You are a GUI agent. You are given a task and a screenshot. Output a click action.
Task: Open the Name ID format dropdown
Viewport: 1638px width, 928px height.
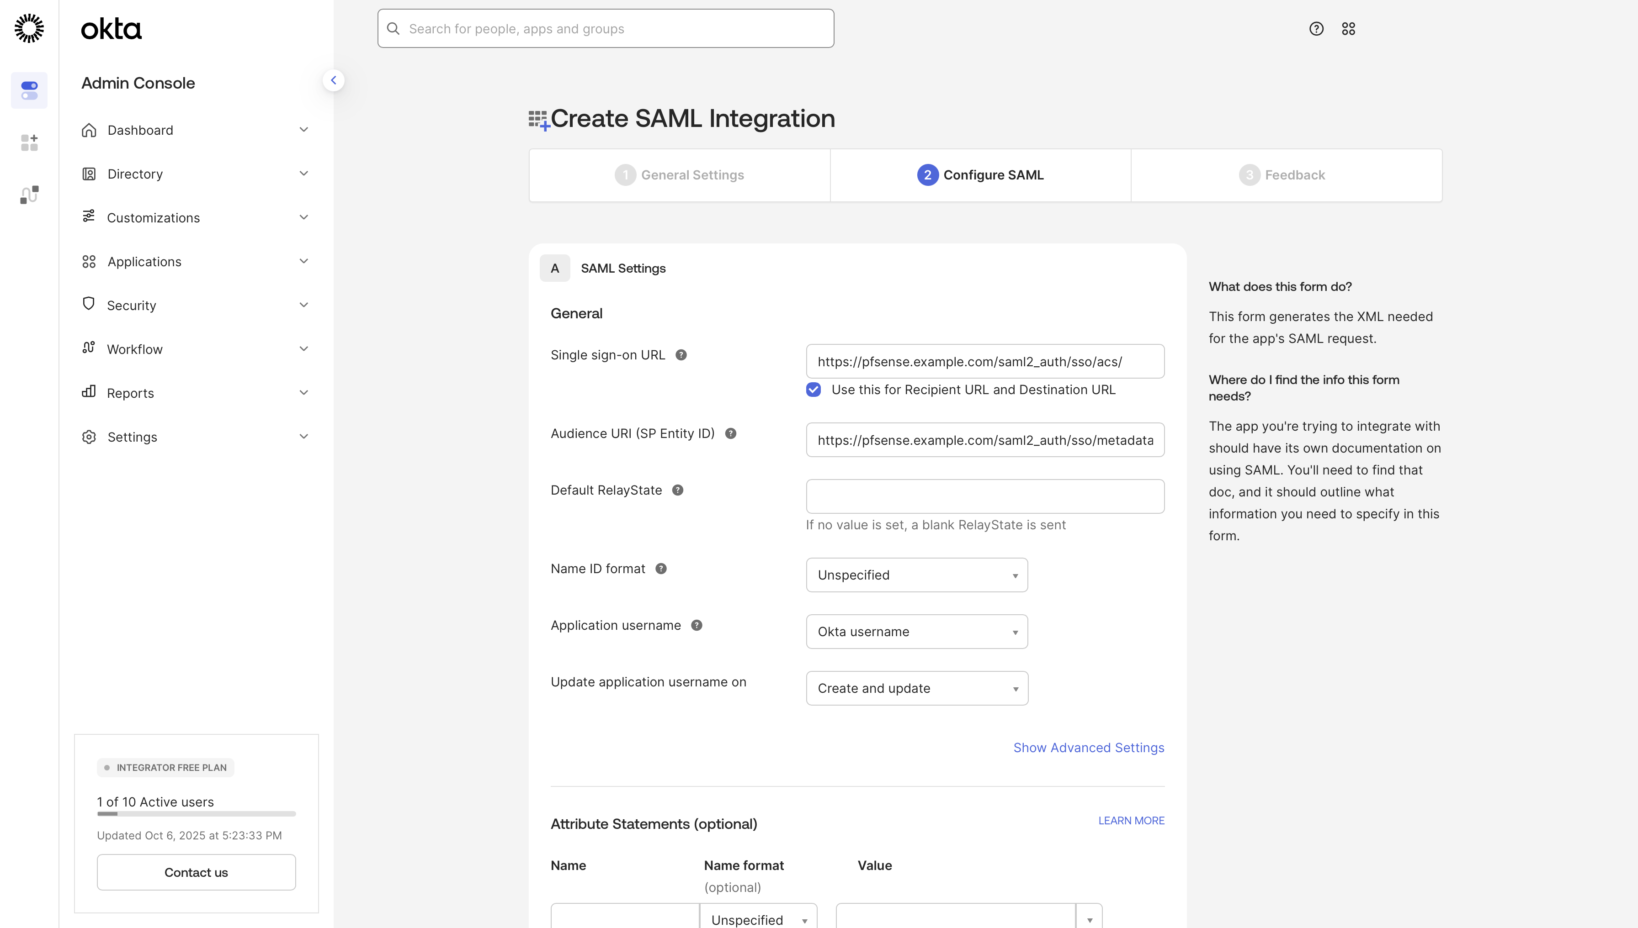pyautogui.click(x=917, y=575)
